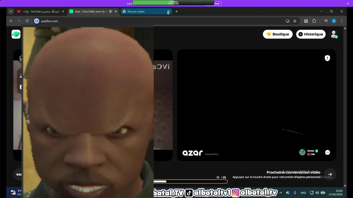Screen dimensions: 353x198
Task: Open the weather widget showing 4°C
Action: 16,193
